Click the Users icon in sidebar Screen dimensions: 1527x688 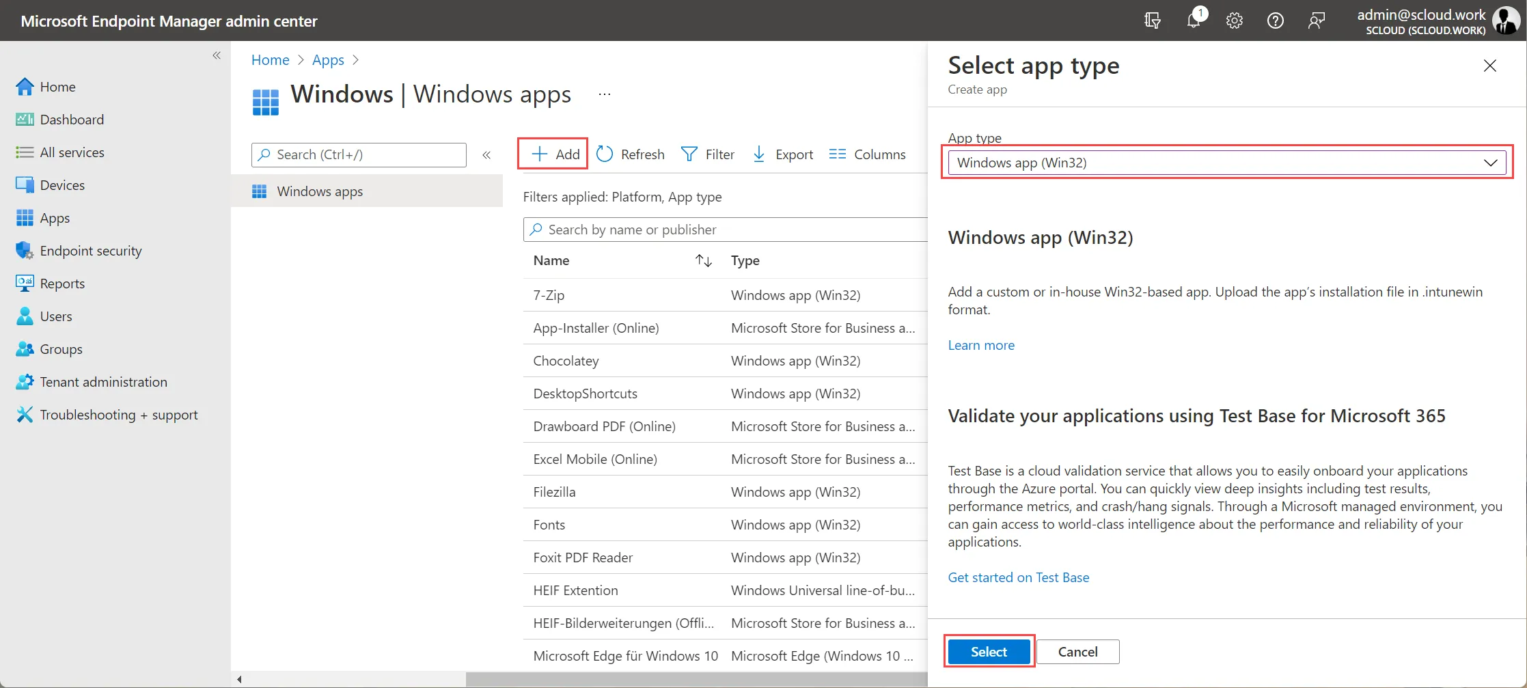[x=25, y=316]
